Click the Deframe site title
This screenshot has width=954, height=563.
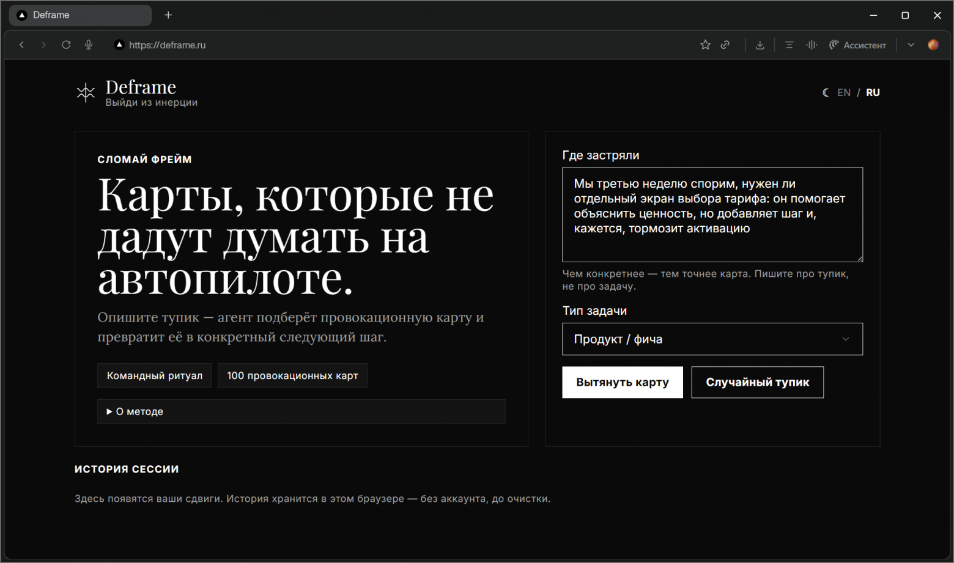(x=141, y=87)
